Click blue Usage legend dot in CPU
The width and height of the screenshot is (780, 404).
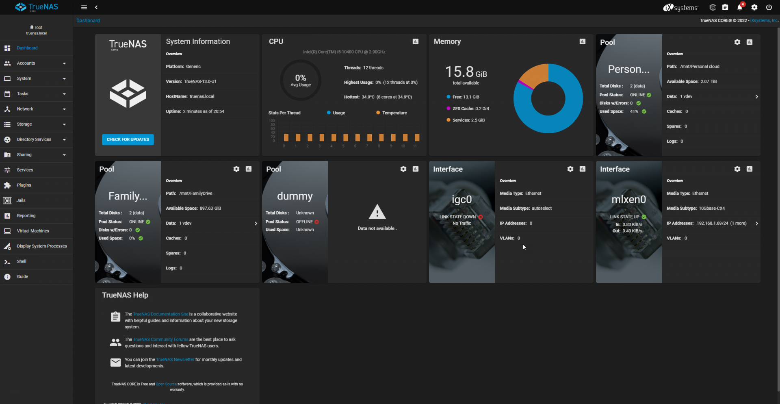pyautogui.click(x=329, y=113)
